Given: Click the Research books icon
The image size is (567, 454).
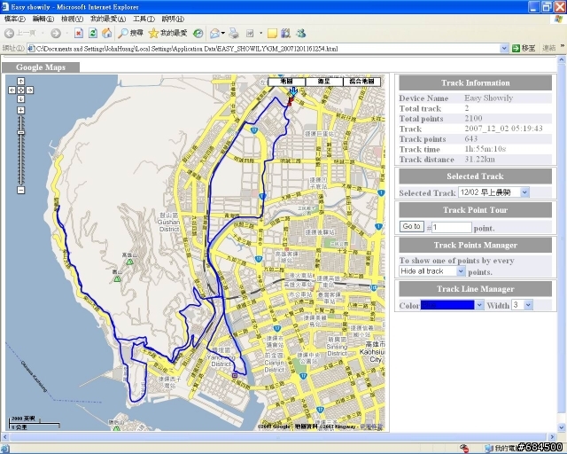Looking at the screenshot, I should 285,34.
